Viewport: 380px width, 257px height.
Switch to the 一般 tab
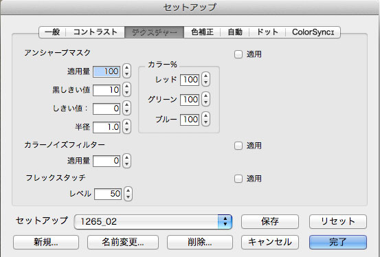tap(52, 32)
